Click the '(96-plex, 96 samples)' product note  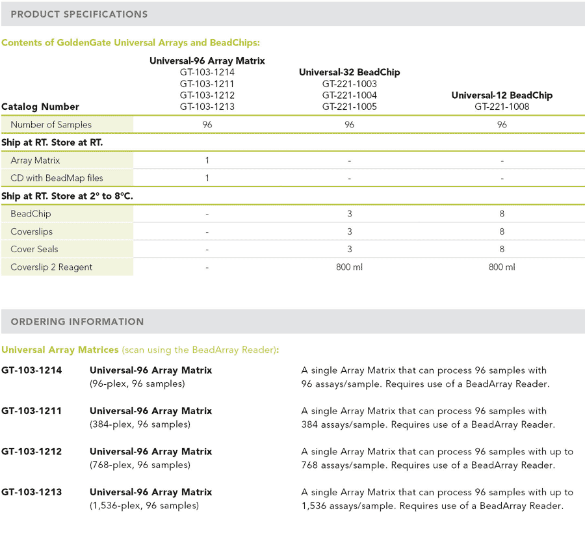click(x=137, y=384)
